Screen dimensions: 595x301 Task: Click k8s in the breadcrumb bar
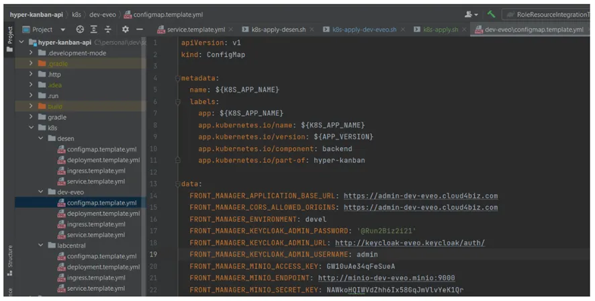(x=77, y=14)
